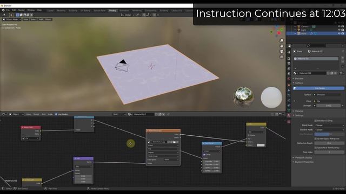Click the white material preview sphere
Screen dimensions: 346x194
pos(271,98)
